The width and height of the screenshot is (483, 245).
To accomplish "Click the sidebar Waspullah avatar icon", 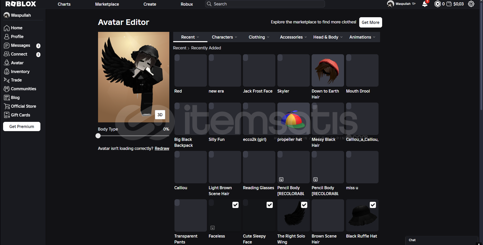I will [7, 15].
